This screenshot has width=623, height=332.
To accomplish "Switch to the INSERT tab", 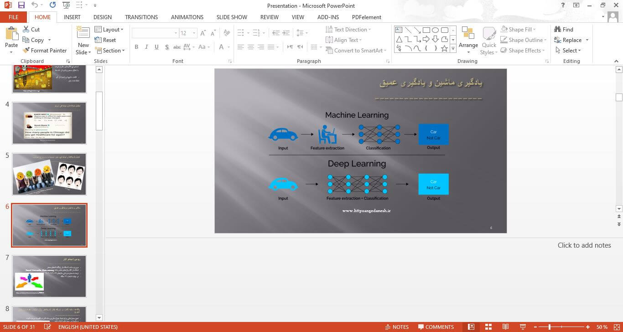I will (x=72, y=17).
